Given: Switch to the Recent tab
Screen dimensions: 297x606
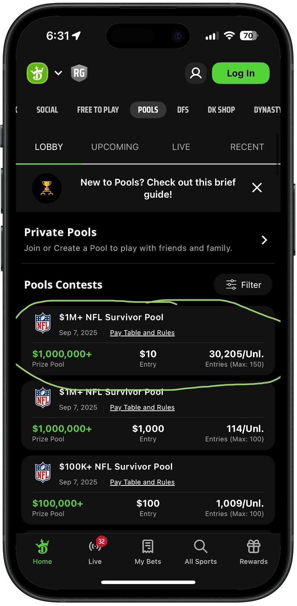Looking at the screenshot, I should pyautogui.click(x=247, y=147).
